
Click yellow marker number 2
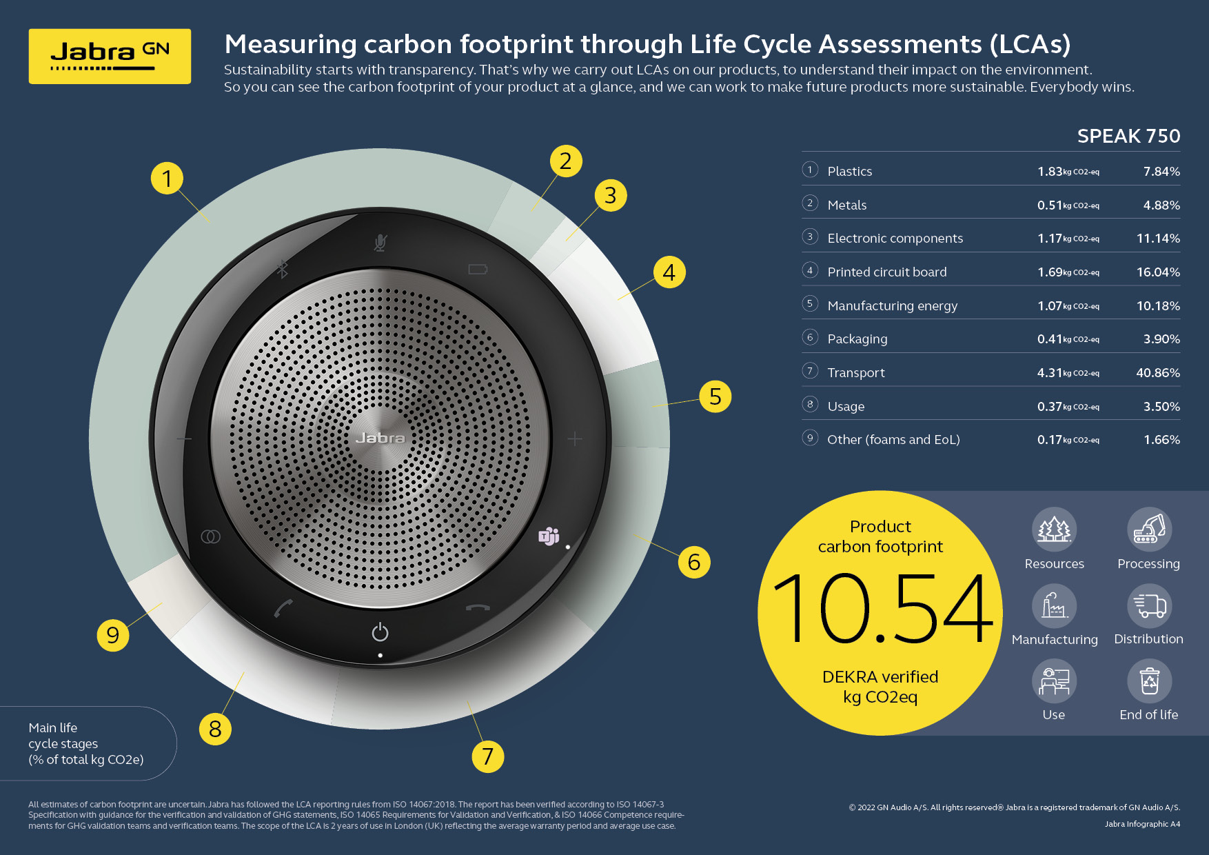tap(566, 161)
